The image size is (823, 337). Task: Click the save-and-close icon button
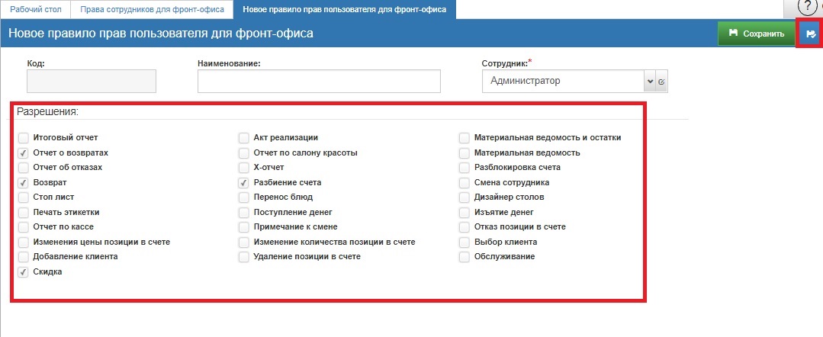(810, 34)
